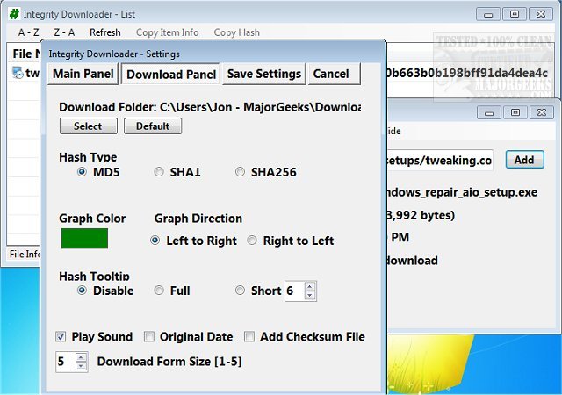Enable the Original Date checkbox
The height and width of the screenshot is (395, 562).
149,336
